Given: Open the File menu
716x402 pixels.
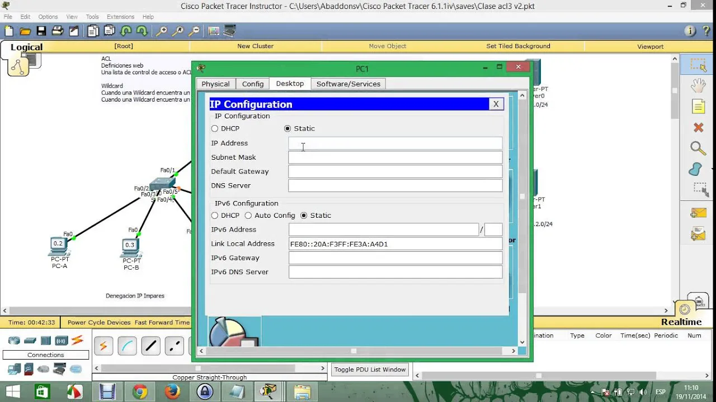Looking at the screenshot, I should (x=8, y=17).
